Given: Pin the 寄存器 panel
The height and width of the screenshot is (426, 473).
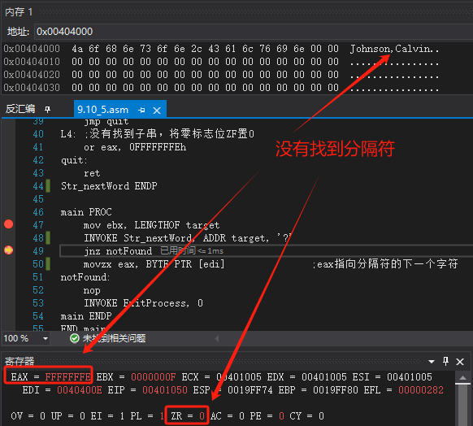Looking at the screenshot, I should (x=445, y=361).
